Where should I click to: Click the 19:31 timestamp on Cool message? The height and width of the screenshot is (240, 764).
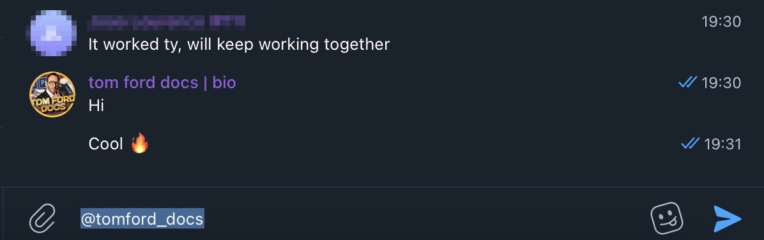722,144
